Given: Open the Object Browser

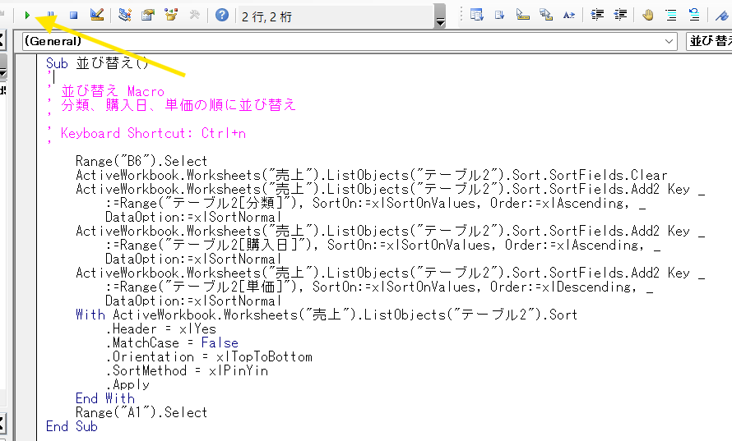Looking at the screenshot, I should [x=171, y=15].
